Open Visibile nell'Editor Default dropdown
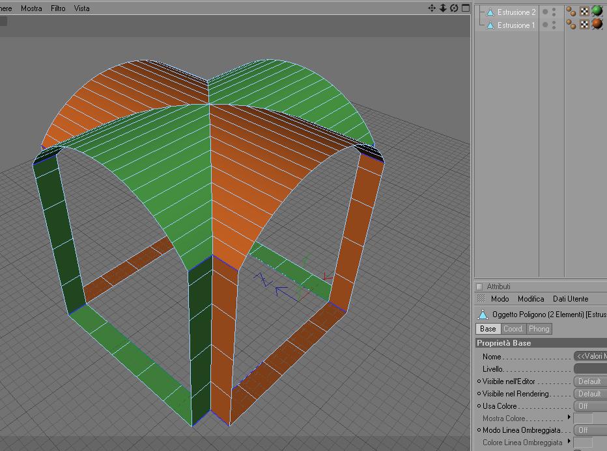This screenshot has width=607, height=451. pos(590,381)
